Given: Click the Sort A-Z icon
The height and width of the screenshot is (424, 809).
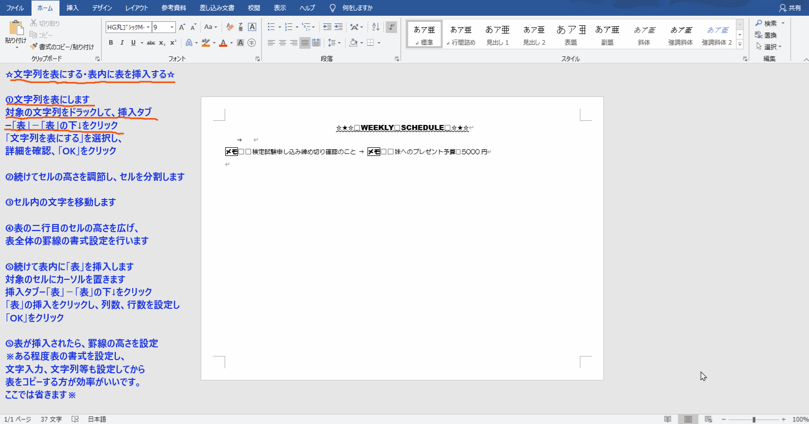Looking at the screenshot, I should point(376,27).
